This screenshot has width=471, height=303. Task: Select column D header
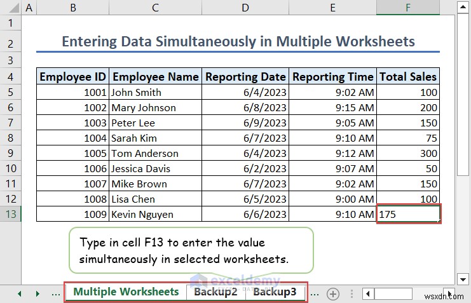coord(245,8)
